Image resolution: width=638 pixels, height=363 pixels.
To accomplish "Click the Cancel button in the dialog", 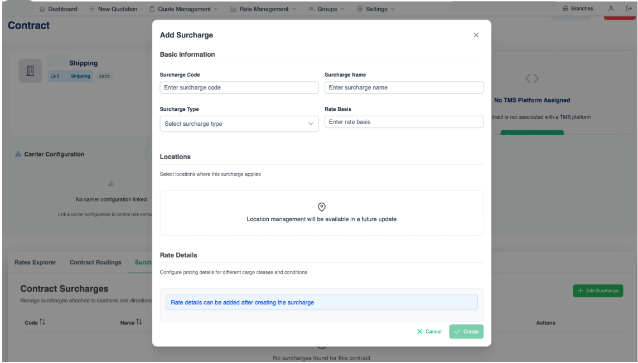I will point(429,331).
